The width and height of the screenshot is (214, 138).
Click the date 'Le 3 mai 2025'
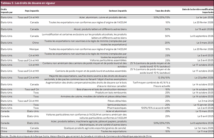(206, 101)
